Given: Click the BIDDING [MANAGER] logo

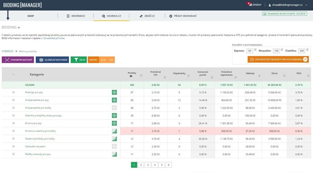Looking at the screenshot, I should [22, 5].
